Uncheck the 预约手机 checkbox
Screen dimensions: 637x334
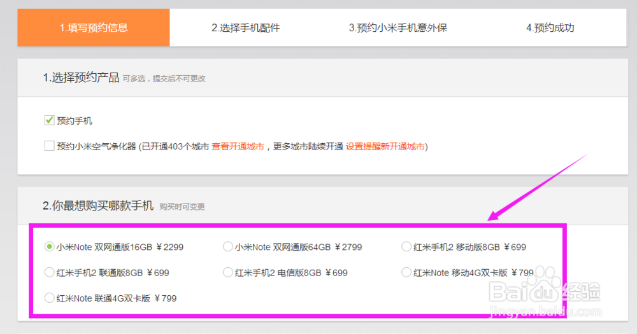coord(49,120)
